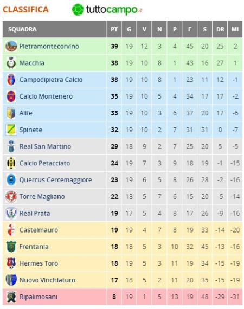
Task: Click the Alife team crest icon
Action: click(11, 113)
